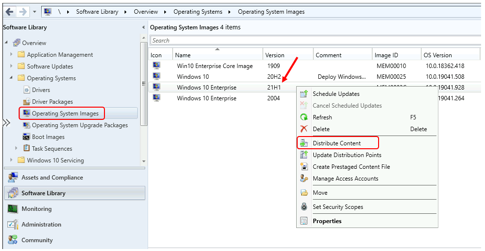The width and height of the screenshot is (485, 251).
Task: Open the Administration workspace
Action: point(75,225)
